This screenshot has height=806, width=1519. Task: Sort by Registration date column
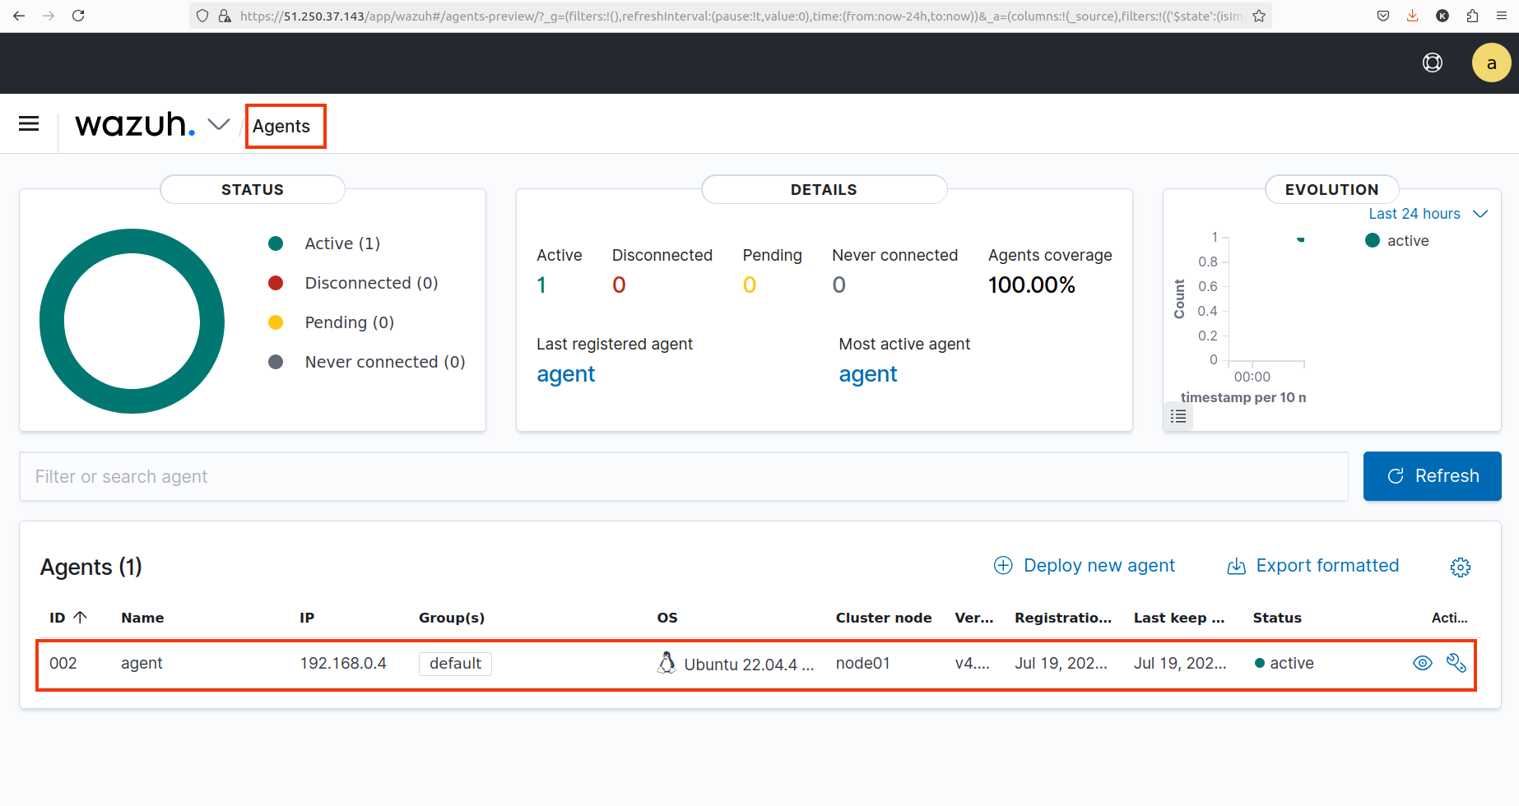coord(1063,618)
